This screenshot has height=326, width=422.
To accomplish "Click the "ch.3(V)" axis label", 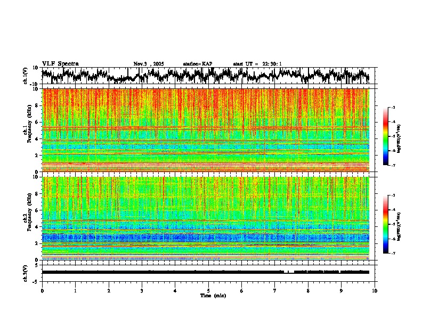I will [x=26, y=273].
